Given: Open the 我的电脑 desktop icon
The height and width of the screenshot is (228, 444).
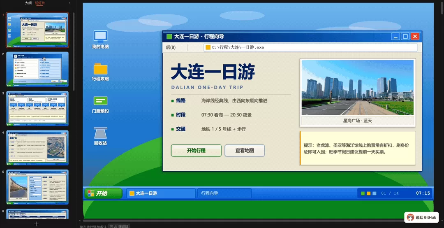Looking at the screenshot, I should coord(100,40).
